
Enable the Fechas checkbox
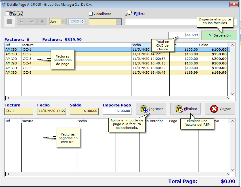[x=8, y=14]
